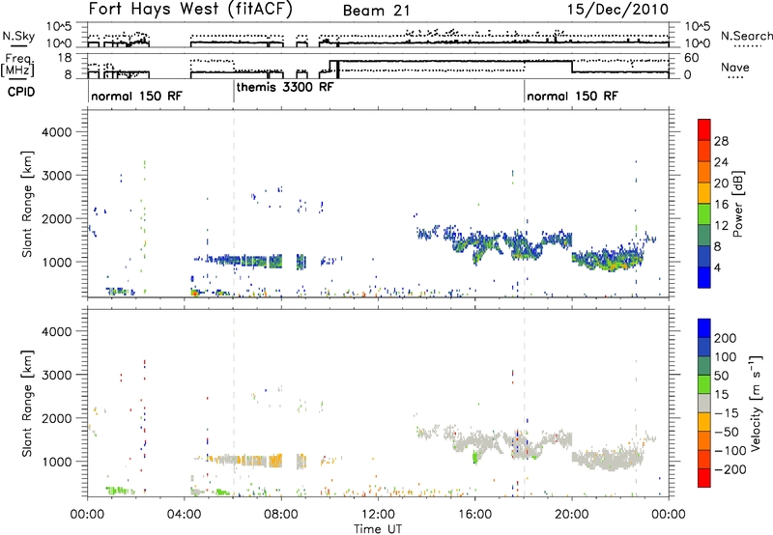Screen dimensions: 773x535
Task: Click the blue bottom of the power colorbar
Action: click(704, 277)
